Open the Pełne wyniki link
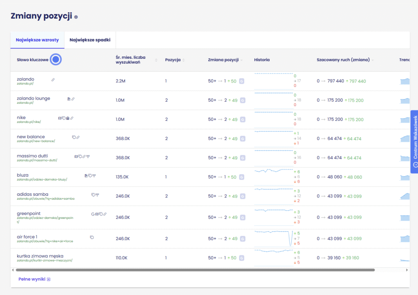Screen dimensions: 418x295 pyautogui.click(x=34, y=279)
